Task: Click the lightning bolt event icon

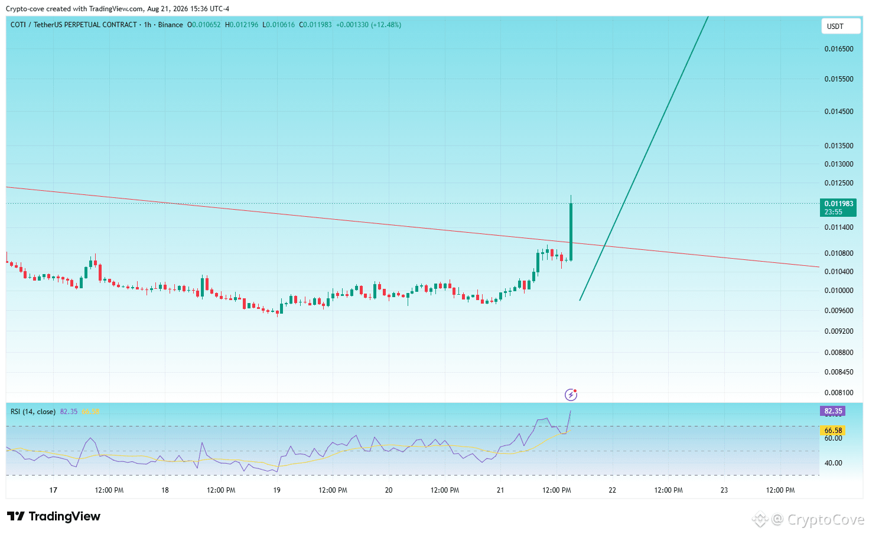Action: (571, 395)
